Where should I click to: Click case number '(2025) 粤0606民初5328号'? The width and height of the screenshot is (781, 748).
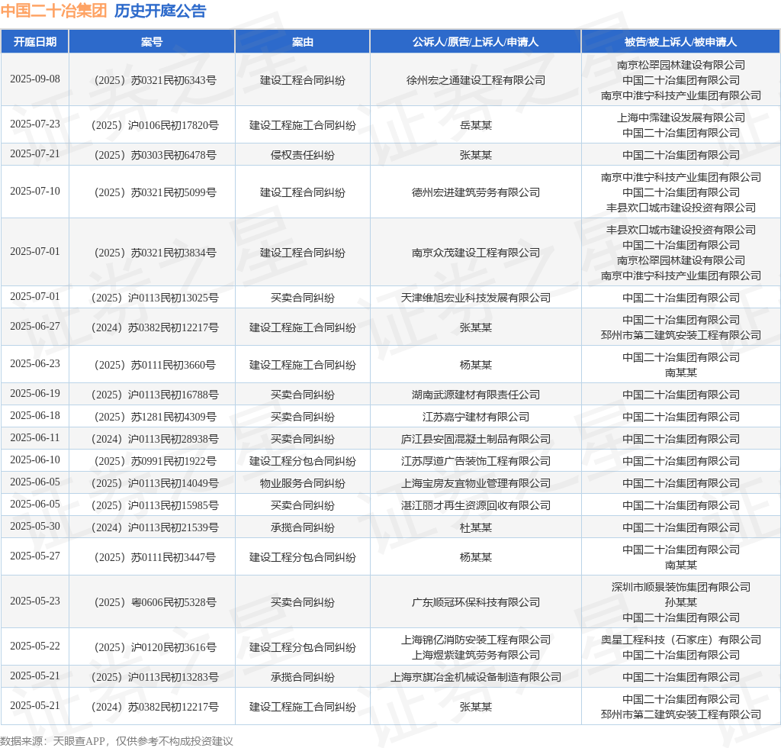pos(155,602)
